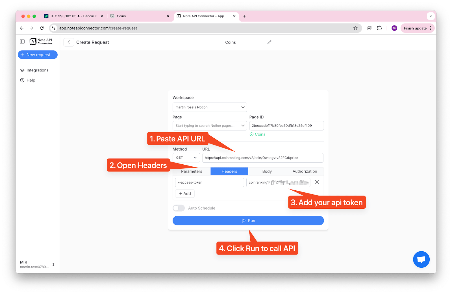The width and height of the screenshot is (452, 294).
Task: Select the Body tab
Action: [x=267, y=171]
